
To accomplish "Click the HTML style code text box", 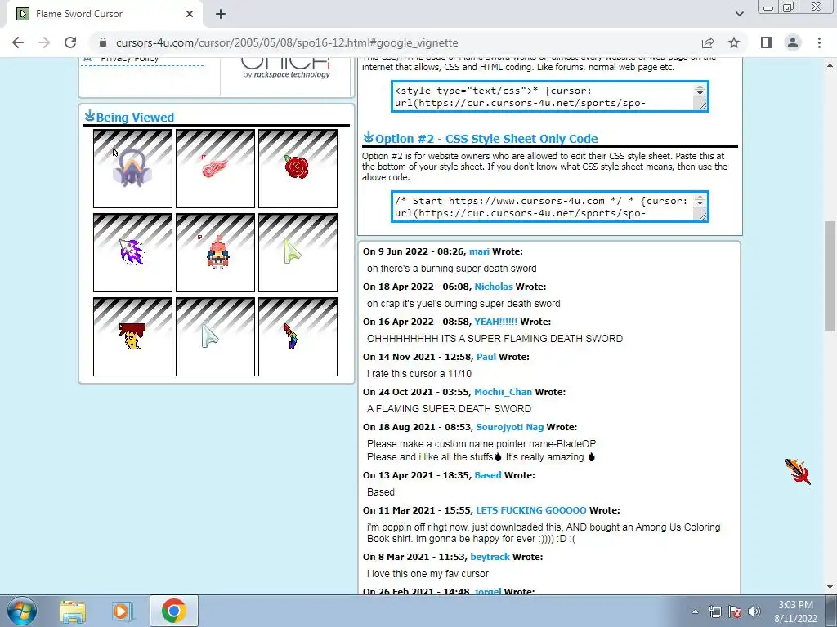I will [550, 96].
